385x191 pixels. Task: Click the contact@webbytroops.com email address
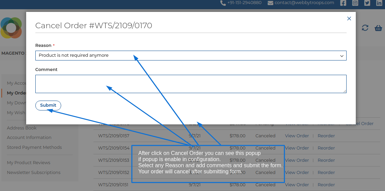pyautogui.click(x=304, y=3)
